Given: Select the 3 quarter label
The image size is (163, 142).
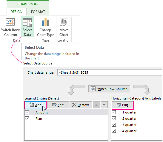Looking at the screenshot, I should [x=129, y=125].
